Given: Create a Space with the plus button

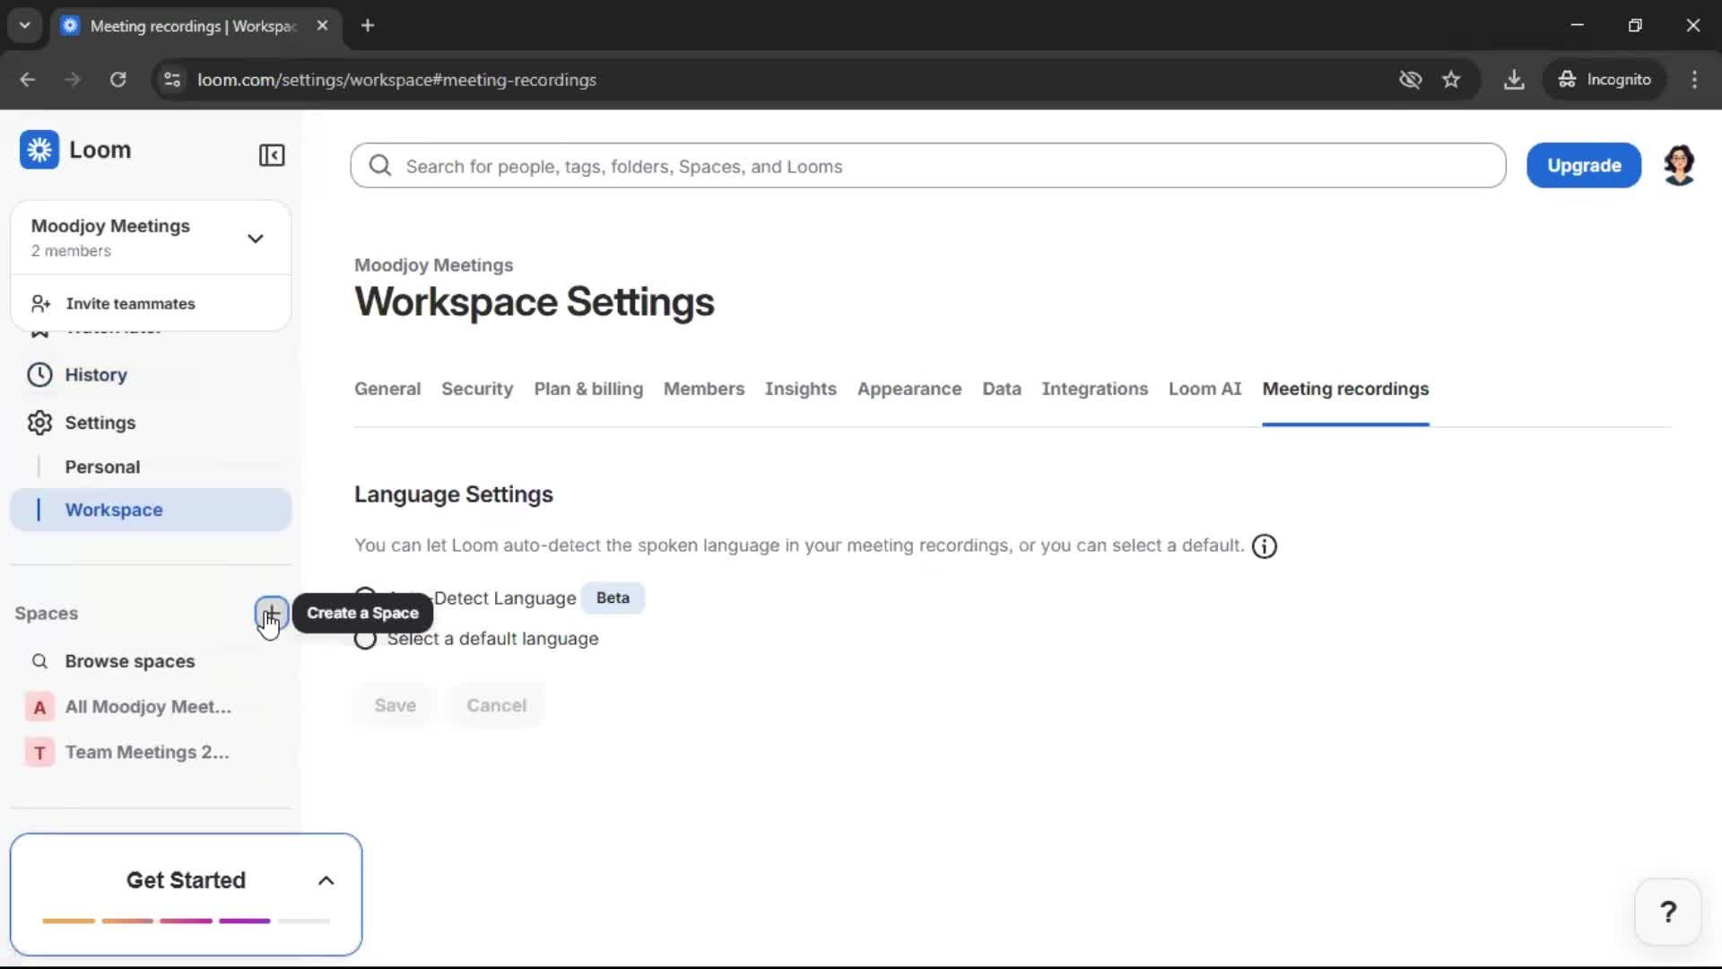Looking at the screenshot, I should click(x=272, y=615).
